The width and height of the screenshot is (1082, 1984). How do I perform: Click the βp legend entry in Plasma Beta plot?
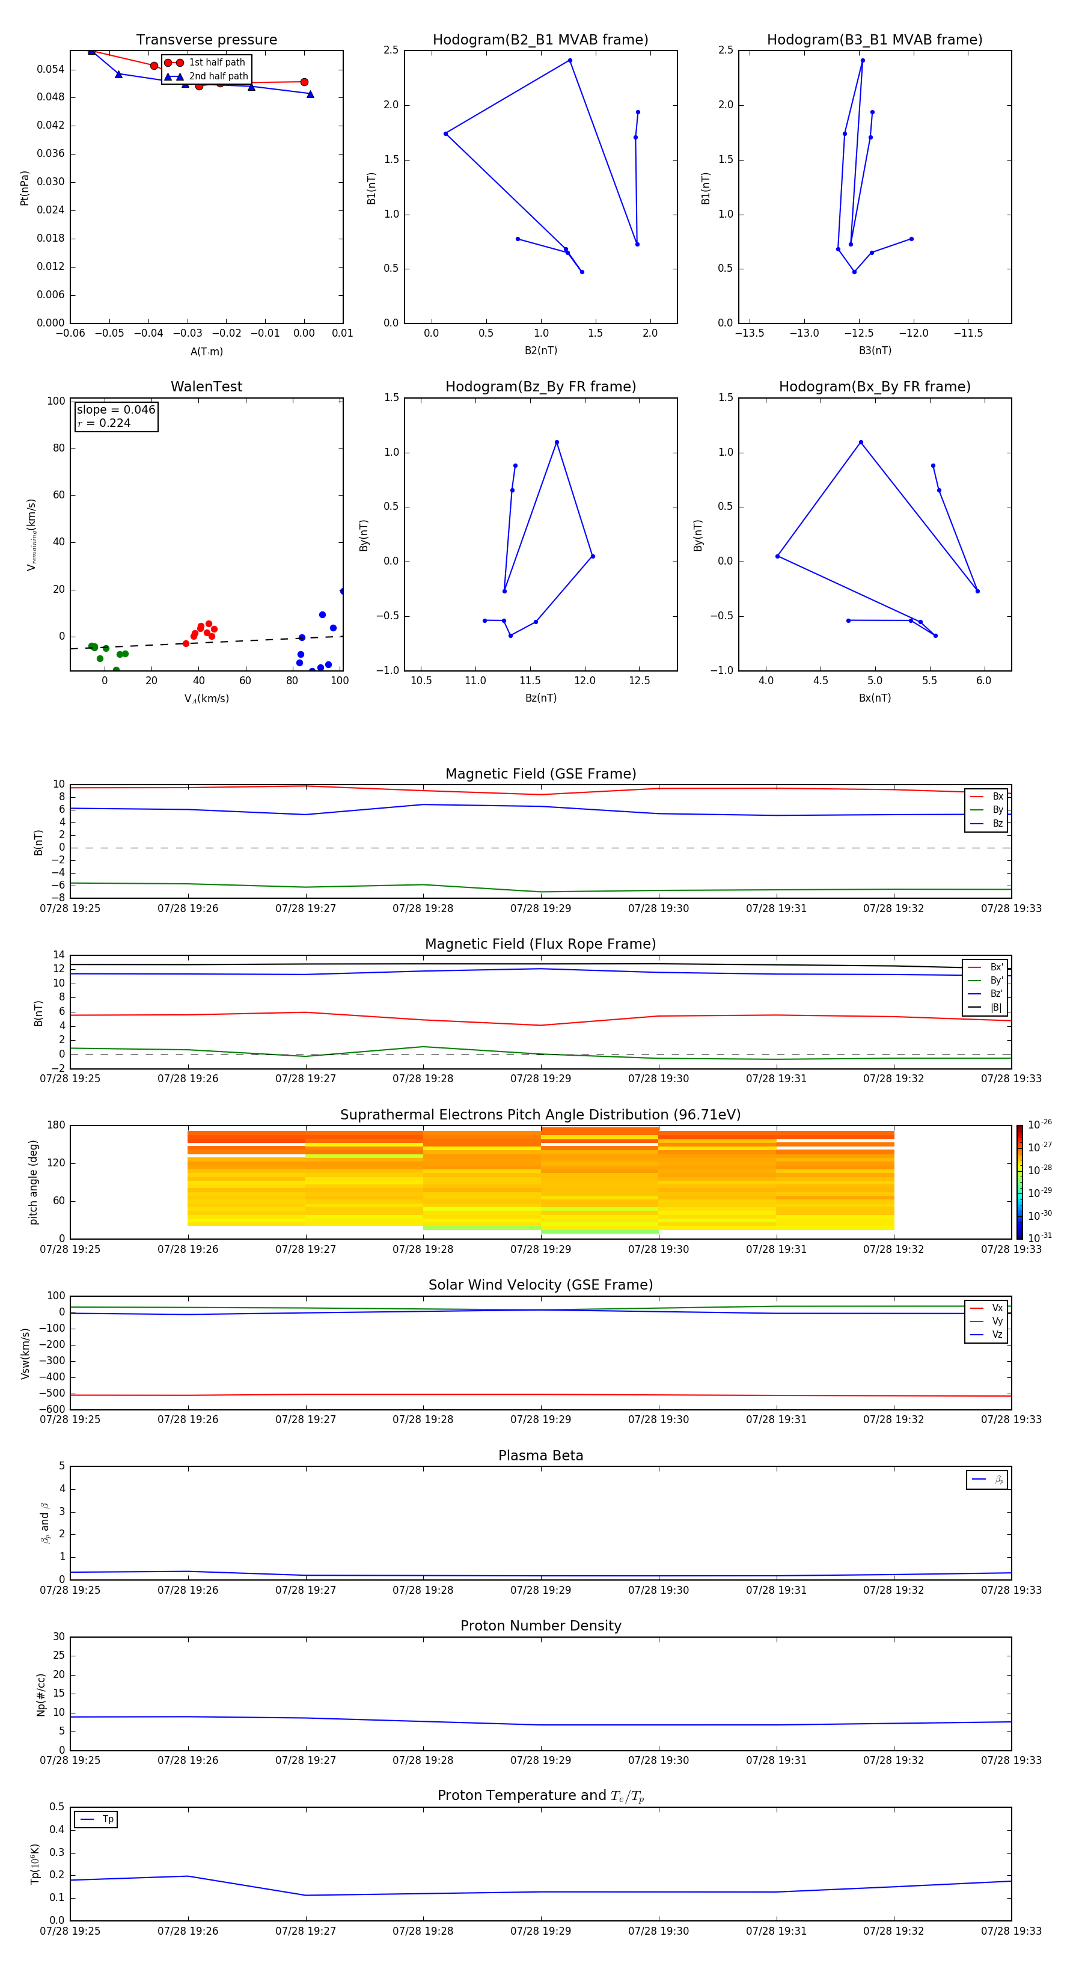tap(987, 1480)
